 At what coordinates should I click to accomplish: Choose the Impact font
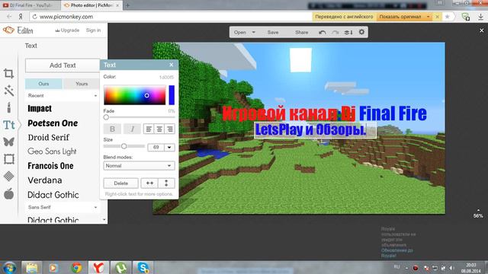pyautogui.click(x=40, y=108)
